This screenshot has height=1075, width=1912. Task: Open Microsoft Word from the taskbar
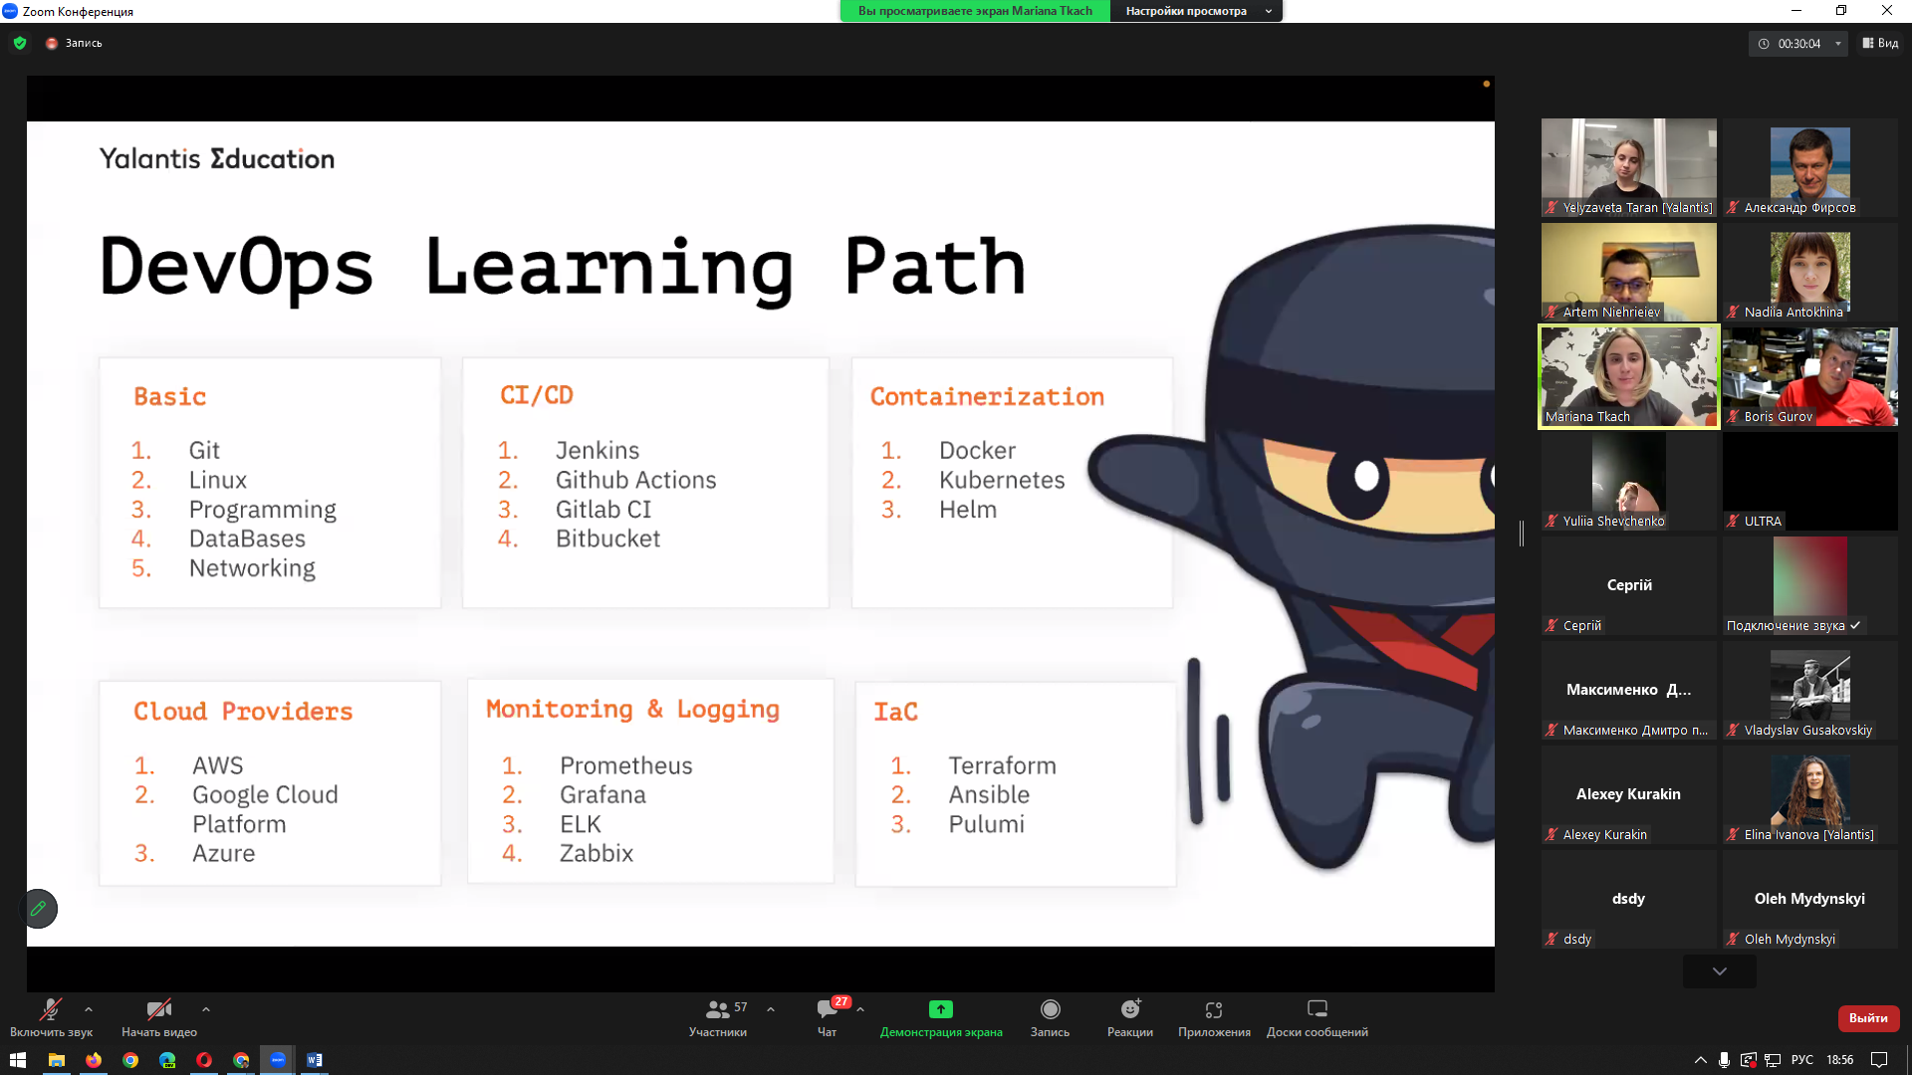315,1060
